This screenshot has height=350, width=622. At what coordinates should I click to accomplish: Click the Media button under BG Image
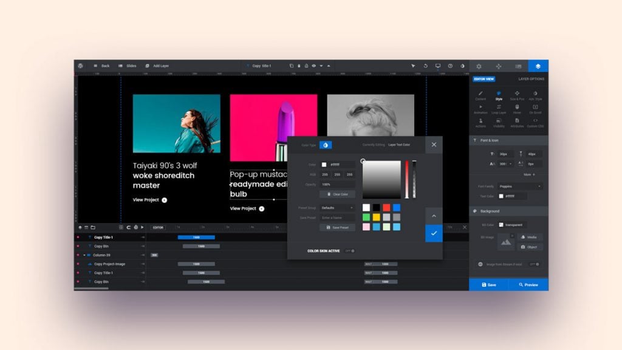click(530, 237)
